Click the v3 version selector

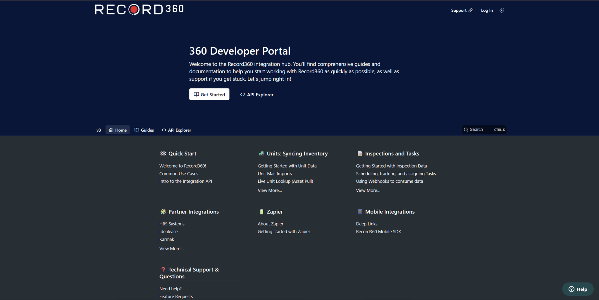(99, 130)
